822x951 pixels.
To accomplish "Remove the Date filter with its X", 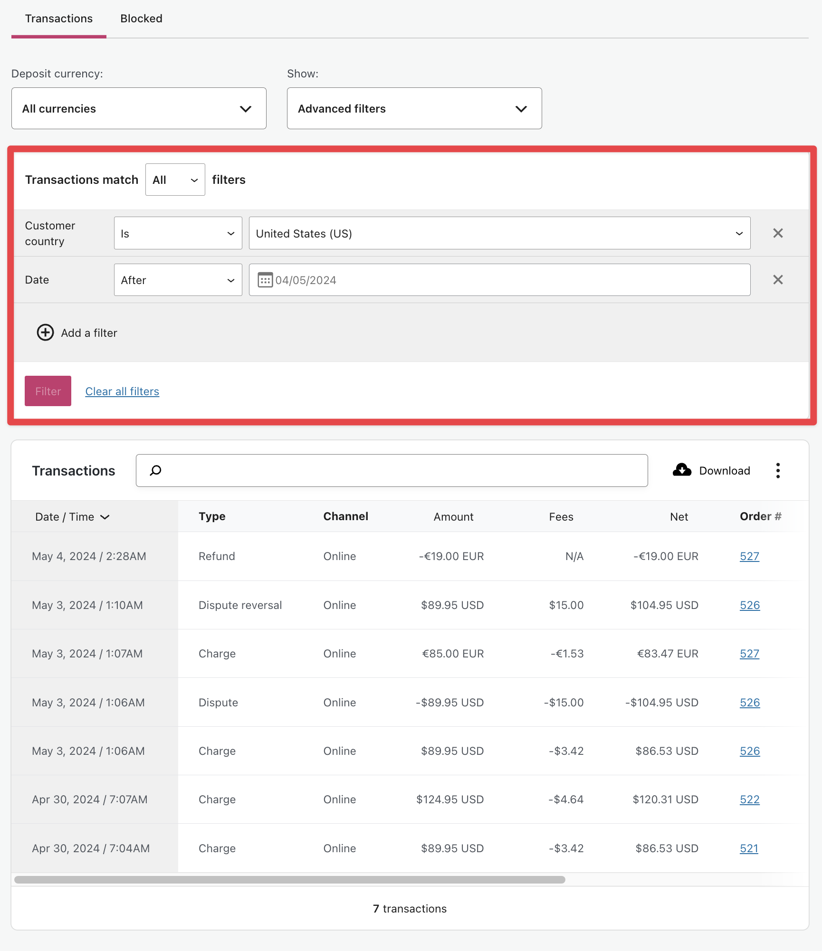I will pos(778,280).
